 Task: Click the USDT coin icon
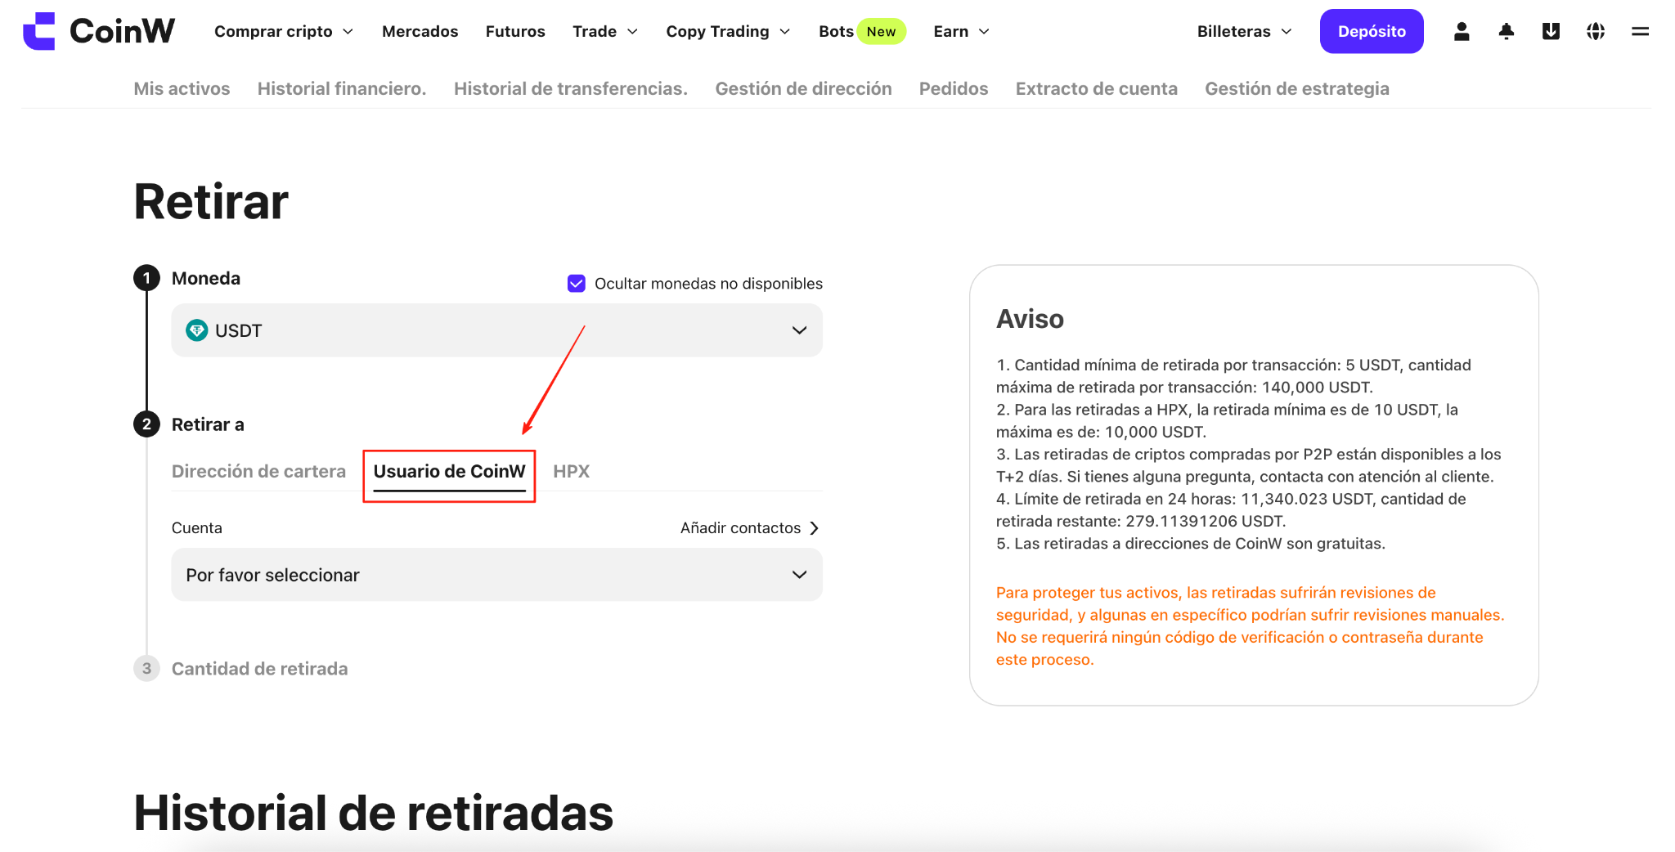click(197, 330)
